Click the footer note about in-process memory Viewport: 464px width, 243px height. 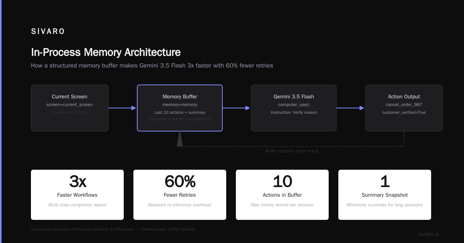pyautogui.click(x=113, y=229)
